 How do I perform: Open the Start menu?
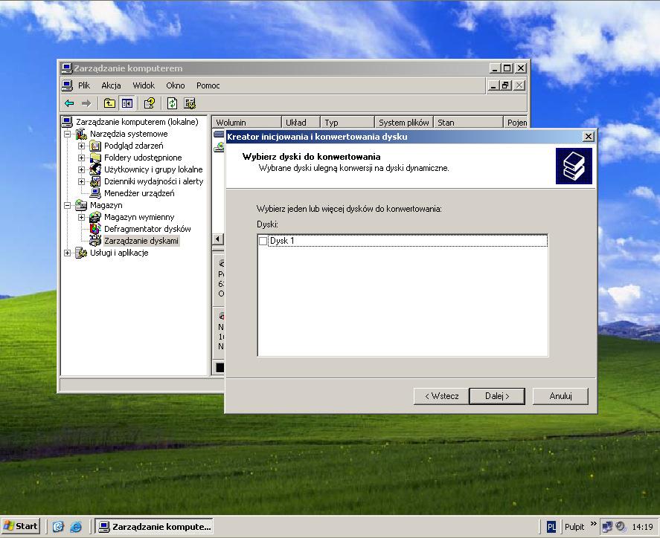click(21, 526)
